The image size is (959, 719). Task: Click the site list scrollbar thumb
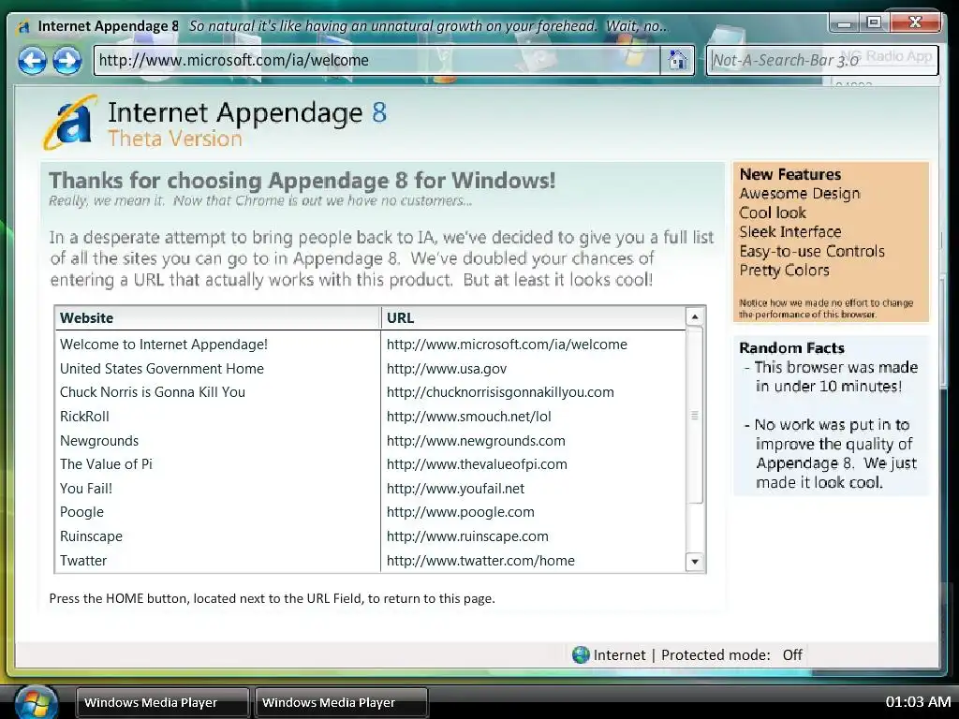point(694,416)
